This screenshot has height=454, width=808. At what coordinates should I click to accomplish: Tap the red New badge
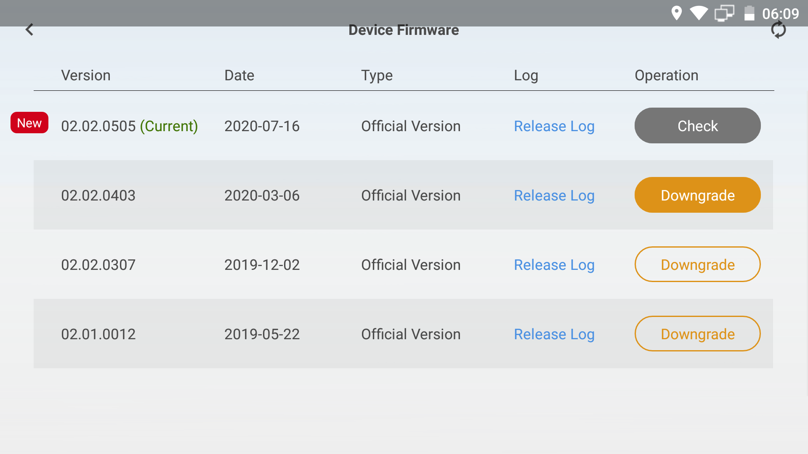[29, 123]
